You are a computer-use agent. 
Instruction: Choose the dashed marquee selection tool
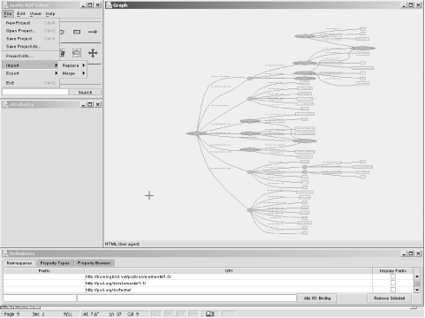coord(77,53)
